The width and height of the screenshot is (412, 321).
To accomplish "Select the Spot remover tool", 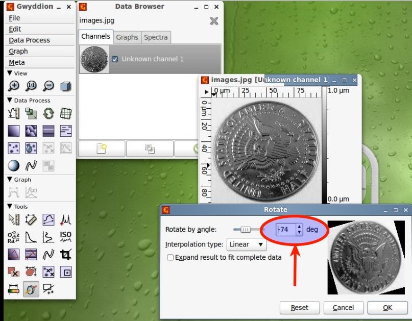I will click(66, 271).
